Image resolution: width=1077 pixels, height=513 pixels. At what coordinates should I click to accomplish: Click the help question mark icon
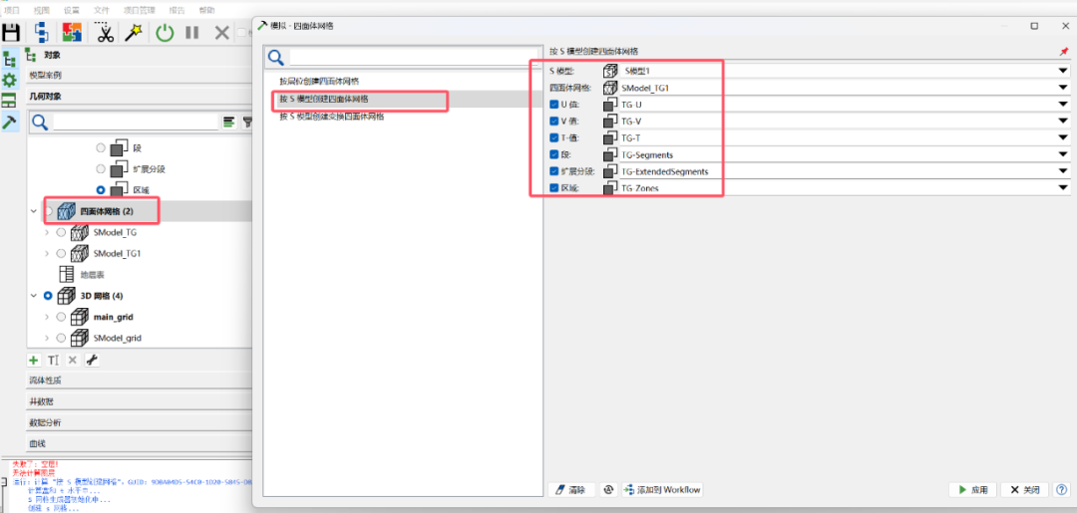pos(1061,490)
